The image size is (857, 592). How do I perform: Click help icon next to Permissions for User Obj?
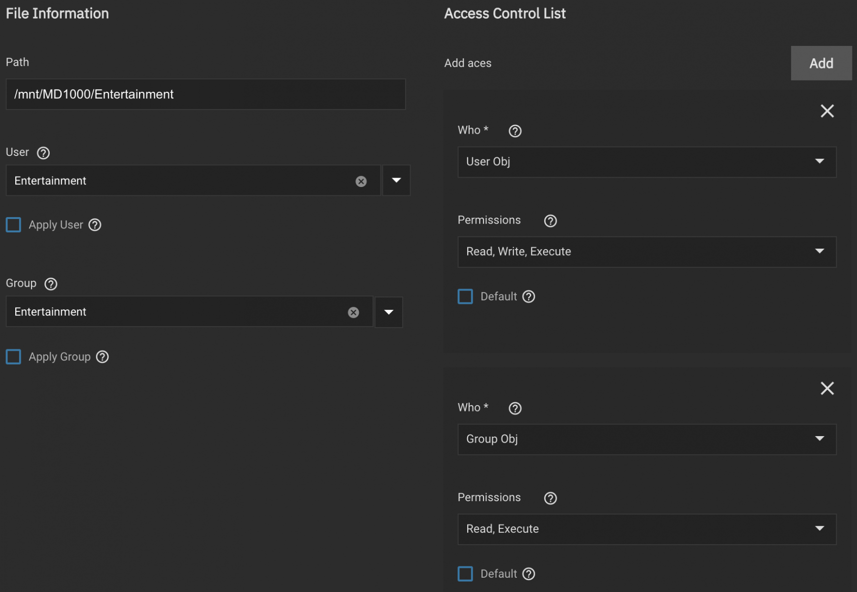(550, 221)
